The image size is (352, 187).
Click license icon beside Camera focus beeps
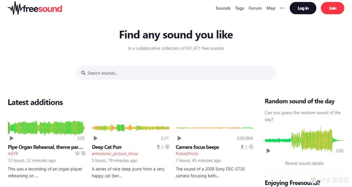251,147
